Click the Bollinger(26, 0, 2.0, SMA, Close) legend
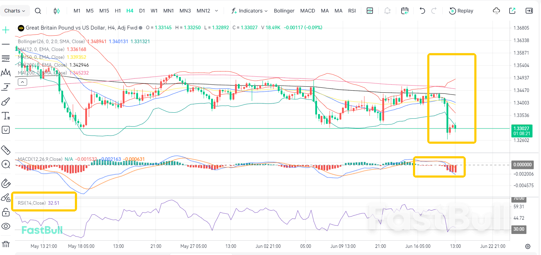Screen dimensions: 541x255 click(x=51, y=41)
